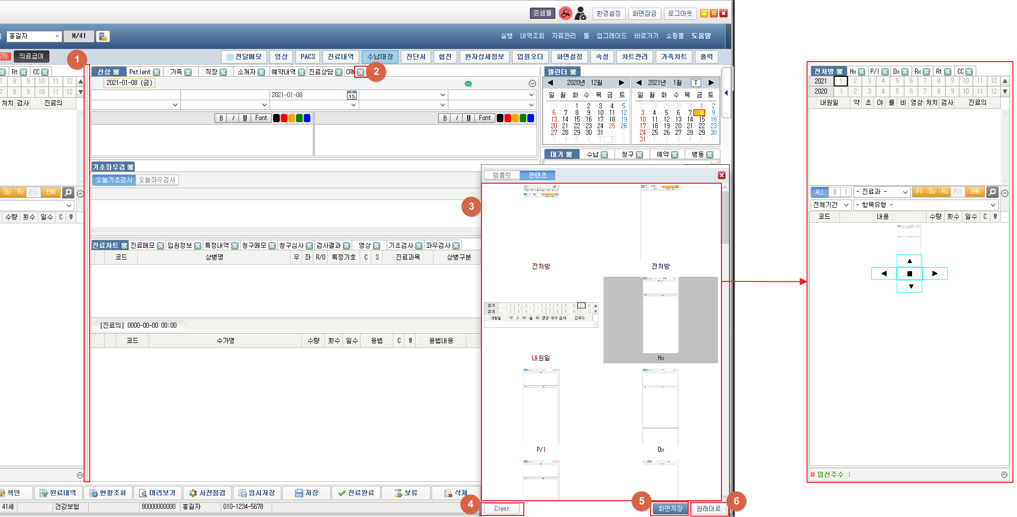Open the 진료과 dropdown

(x=882, y=192)
